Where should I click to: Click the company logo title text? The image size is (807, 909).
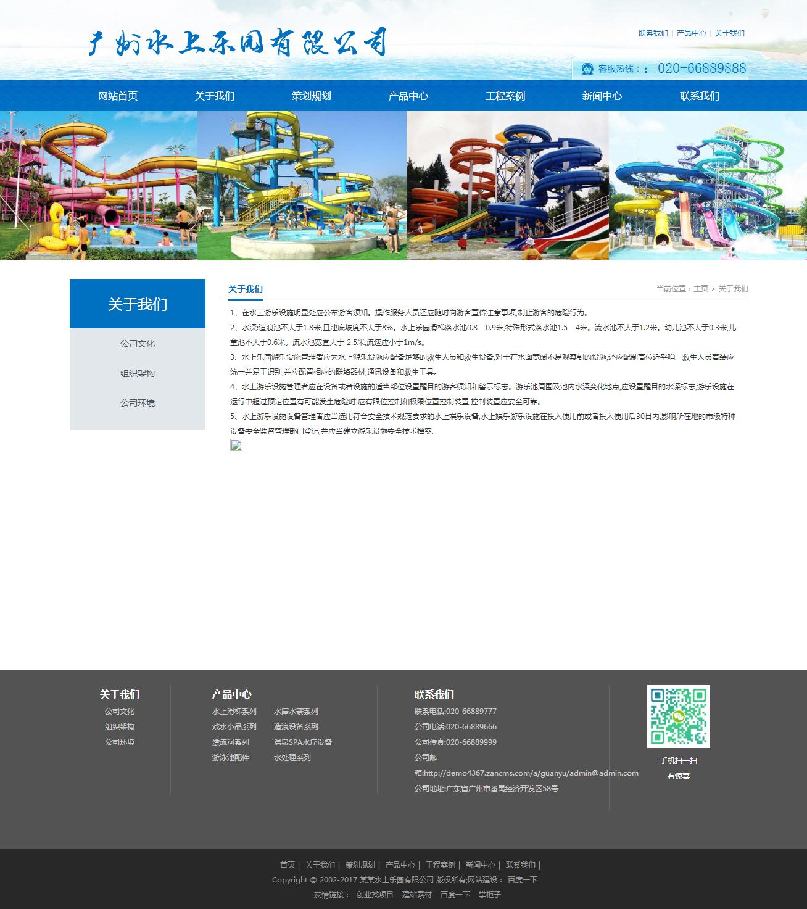238,43
